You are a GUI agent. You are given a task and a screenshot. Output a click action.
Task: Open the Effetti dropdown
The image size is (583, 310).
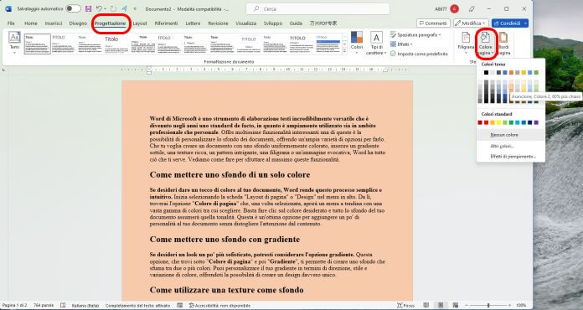click(x=401, y=44)
